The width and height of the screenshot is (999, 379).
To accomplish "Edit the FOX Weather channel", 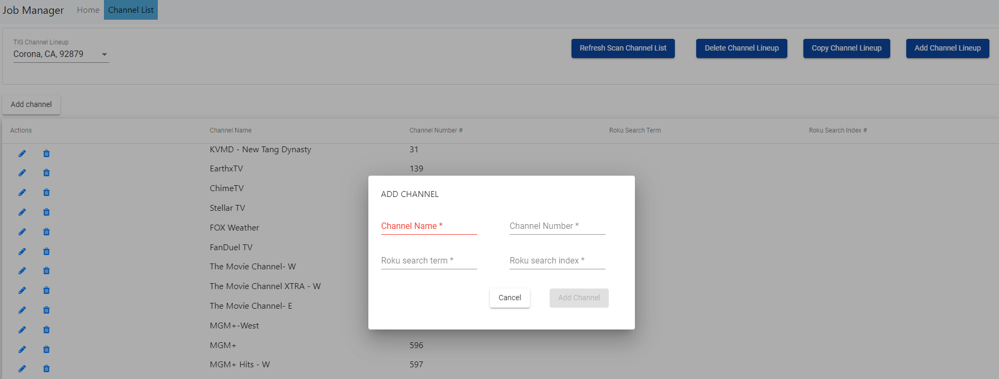I will click(22, 232).
